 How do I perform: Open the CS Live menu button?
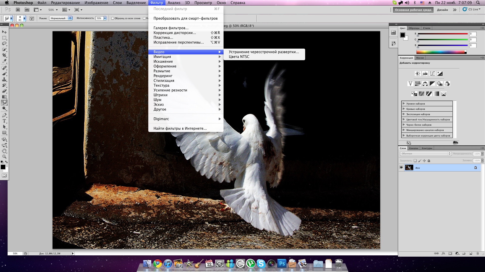(x=471, y=9)
